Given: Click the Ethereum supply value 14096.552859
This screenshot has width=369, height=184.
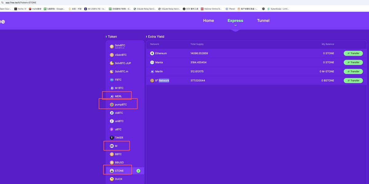Looking at the screenshot, I should [199, 53].
